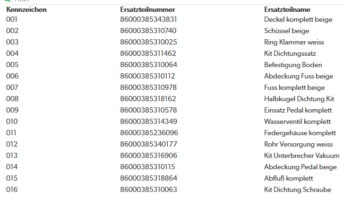The height and width of the screenshot is (200, 343).
Task: Select part number 86000385343831
Action: [x=148, y=19]
